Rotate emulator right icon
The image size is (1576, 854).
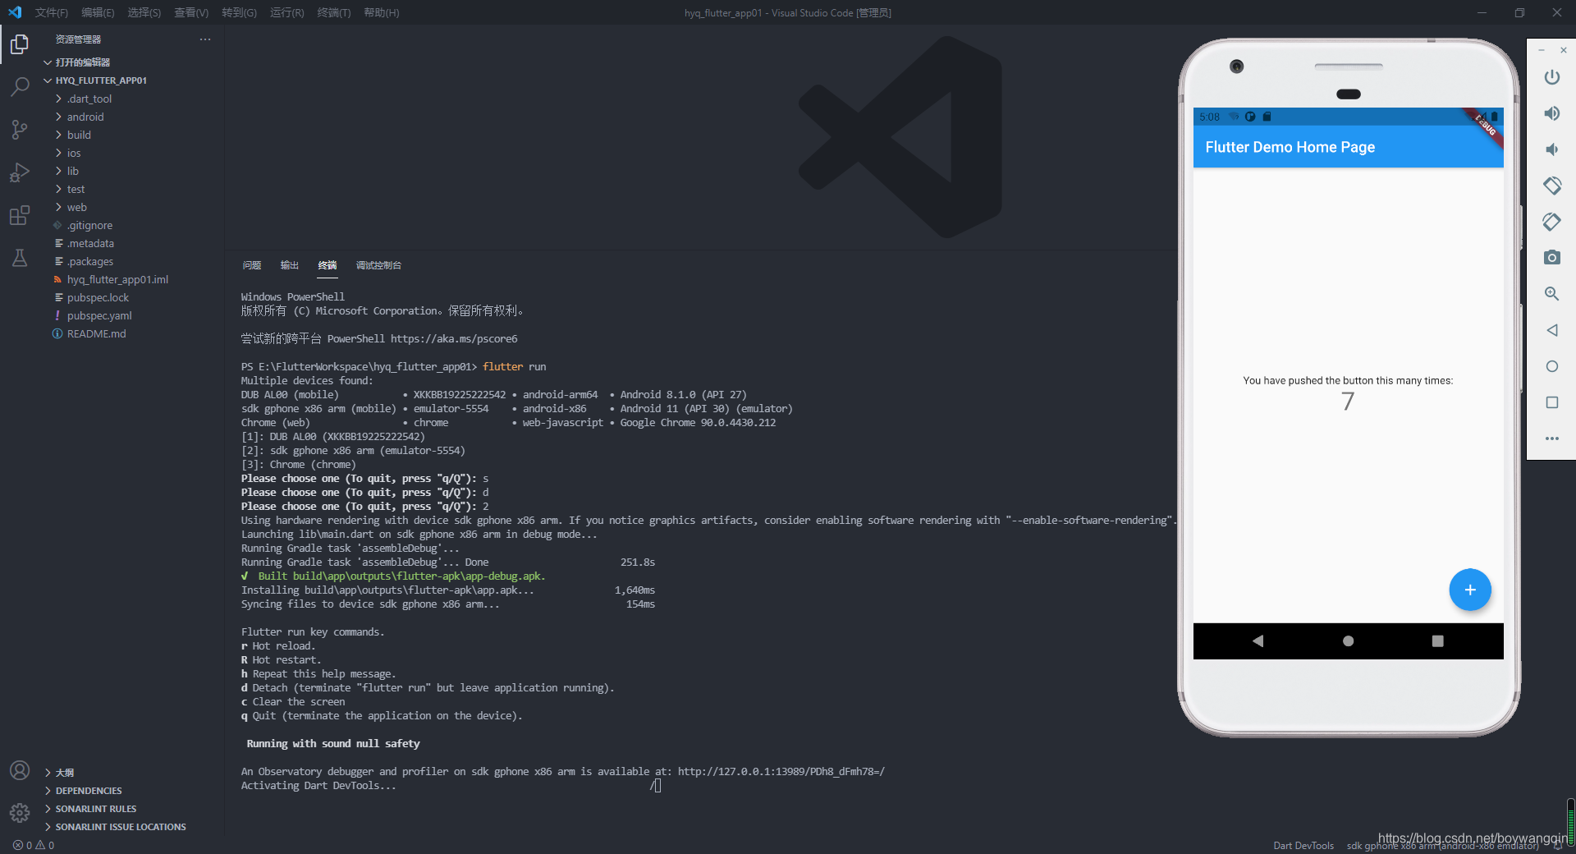1551,222
